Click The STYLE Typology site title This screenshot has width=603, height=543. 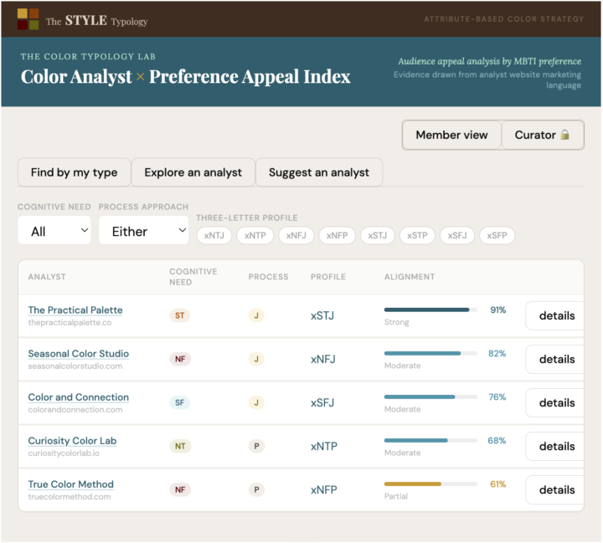click(96, 20)
